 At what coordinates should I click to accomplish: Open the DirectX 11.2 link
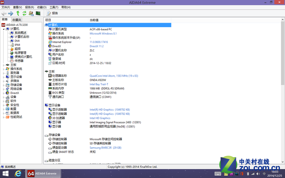[97, 46]
